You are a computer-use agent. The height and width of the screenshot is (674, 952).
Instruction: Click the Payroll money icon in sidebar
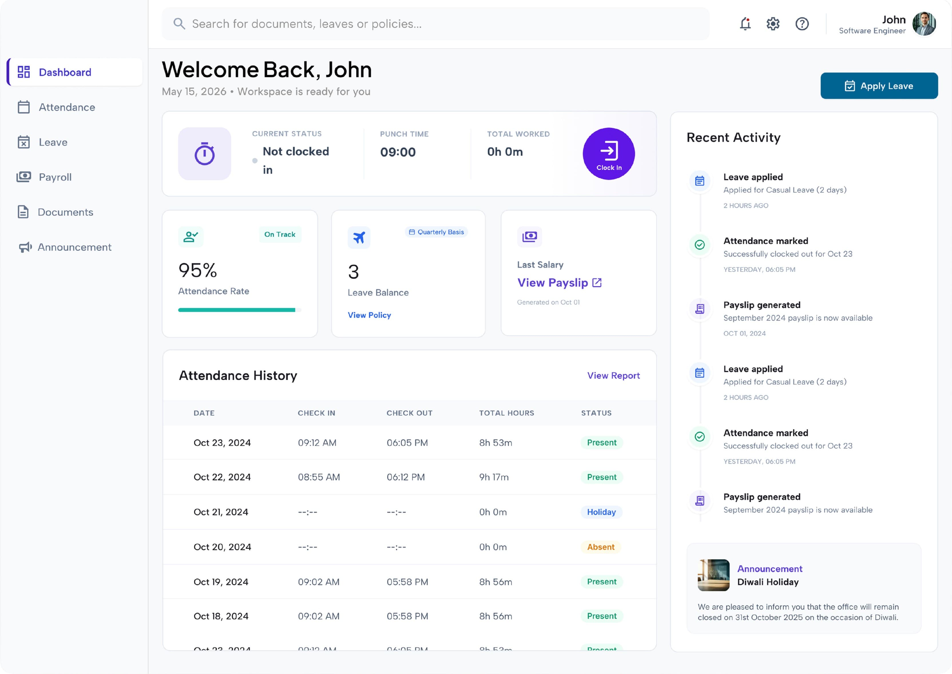click(24, 177)
